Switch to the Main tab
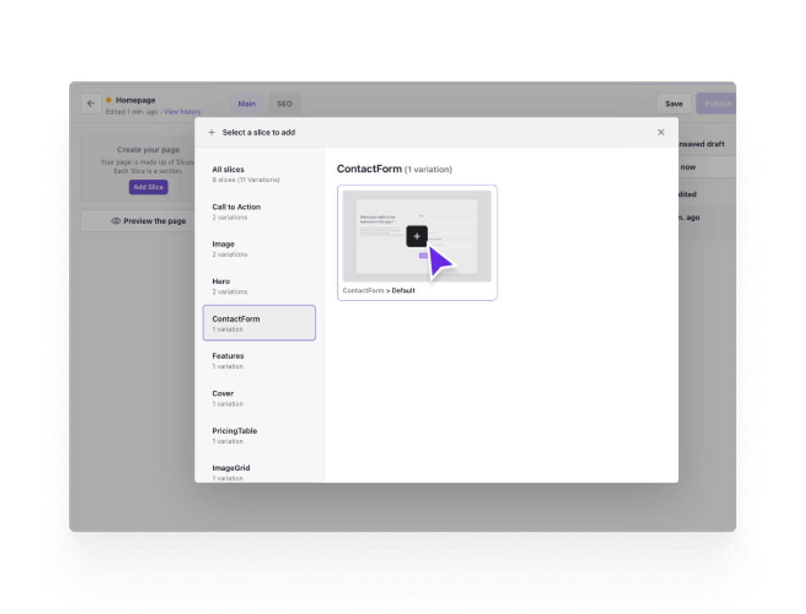The image size is (806, 614). (x=247, y=103)
